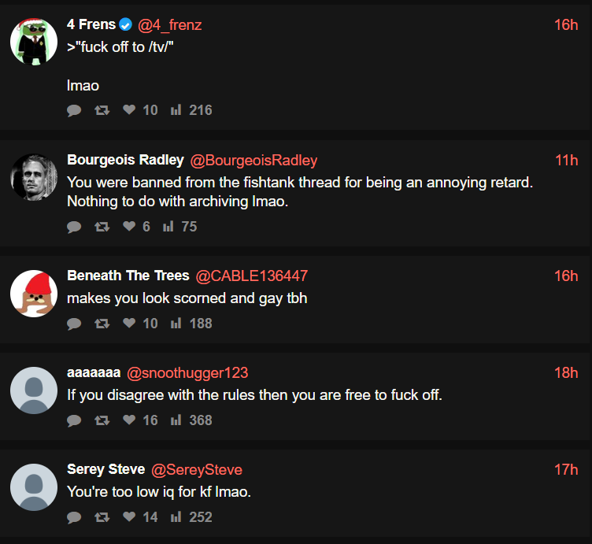Viewport: 592px width, 544px height.
Task: Open the @snoothugger123 handle link
Action: click(x=187, y=372)
